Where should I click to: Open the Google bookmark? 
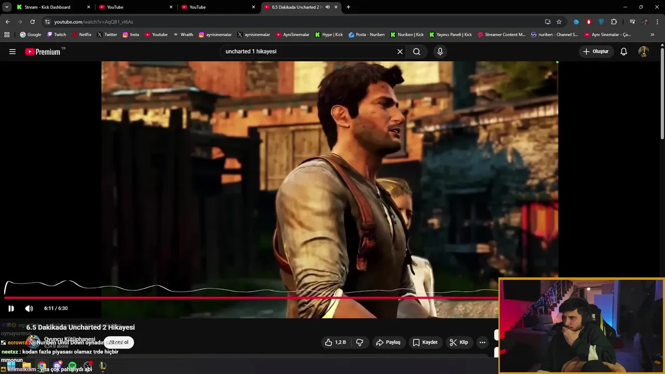pyautogui.click(x=31, y=35)
